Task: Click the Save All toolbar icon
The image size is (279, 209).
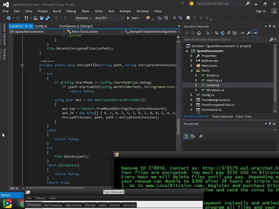Action: point(47,18)
